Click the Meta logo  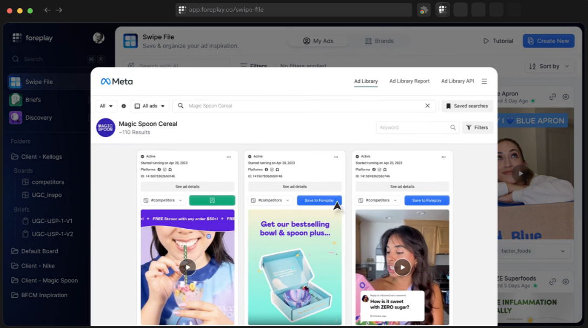click(117, 81)
